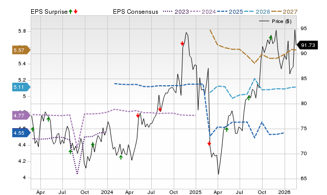327x195 pixels.
Task: Click the green surprise arrow near March 2024
Action: (121, 157)
